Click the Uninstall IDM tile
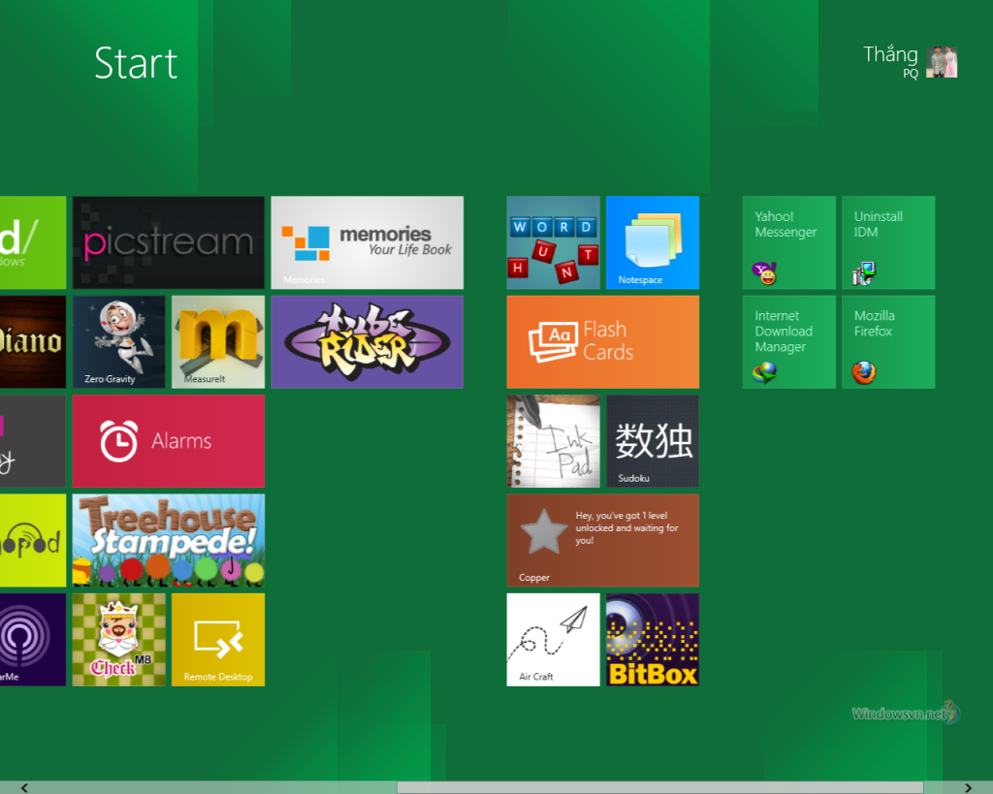 [x=888, y=242]
